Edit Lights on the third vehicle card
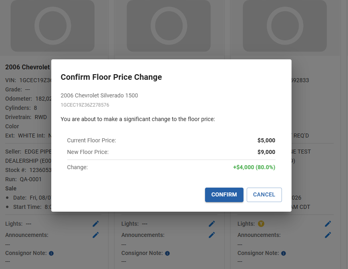Screen dimensions: 348x269 (328, 224)
